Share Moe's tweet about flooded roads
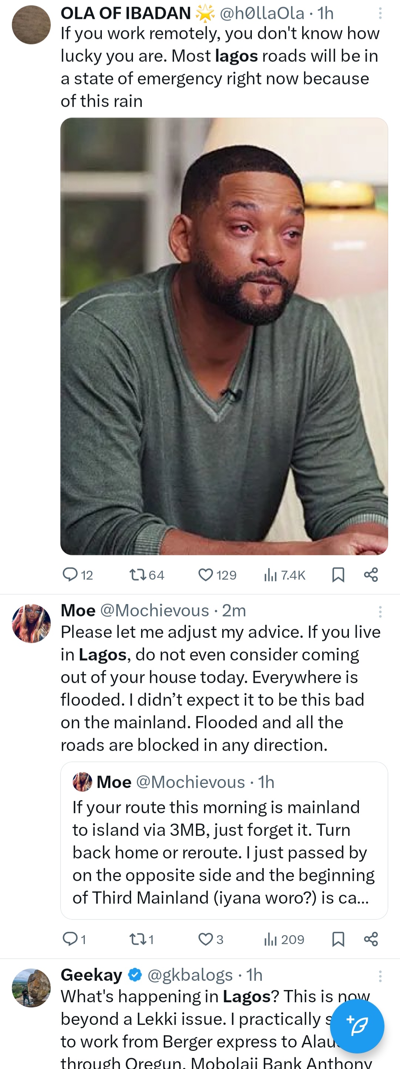The image size is (400, 1069). 371,939
